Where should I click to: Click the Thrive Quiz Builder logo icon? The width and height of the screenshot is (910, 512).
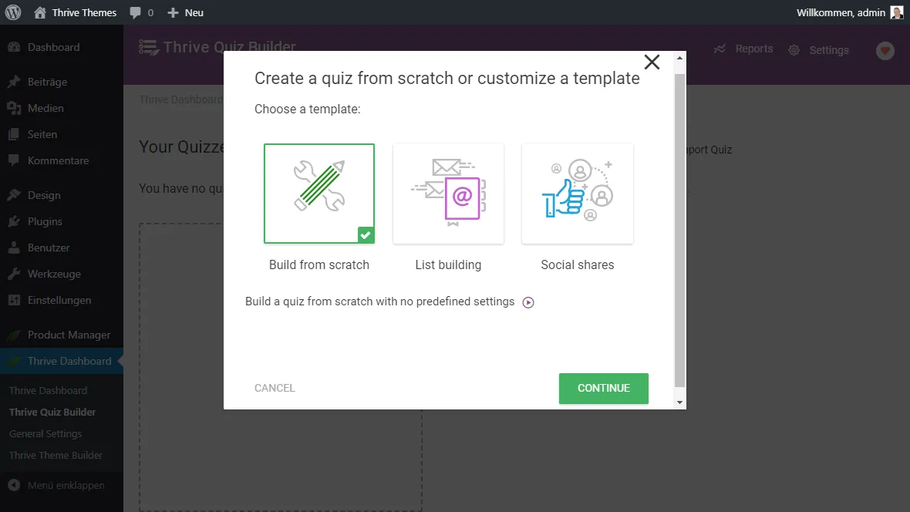pyautogui.click(x=149, y=47)
